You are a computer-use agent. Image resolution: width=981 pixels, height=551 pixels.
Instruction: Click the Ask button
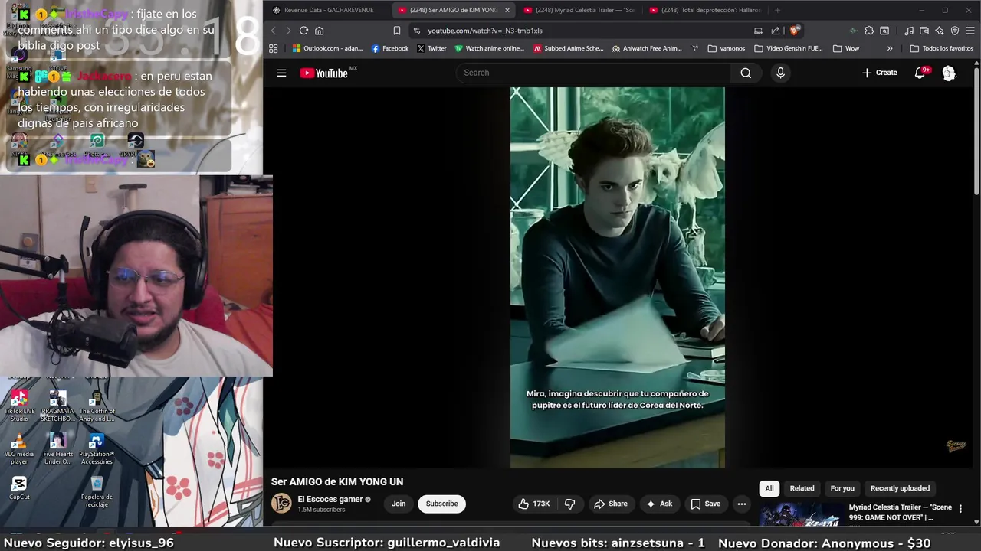(659, 504)
